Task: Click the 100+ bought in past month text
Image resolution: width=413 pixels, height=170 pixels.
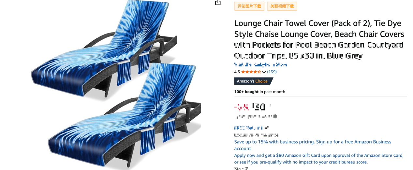Action: pyautogui.click(x=259, y=92)
